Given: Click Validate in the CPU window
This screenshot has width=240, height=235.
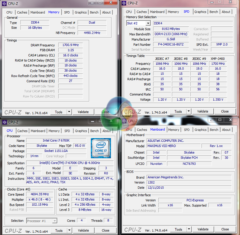Looking at the screenshot, I should point(83,230).
